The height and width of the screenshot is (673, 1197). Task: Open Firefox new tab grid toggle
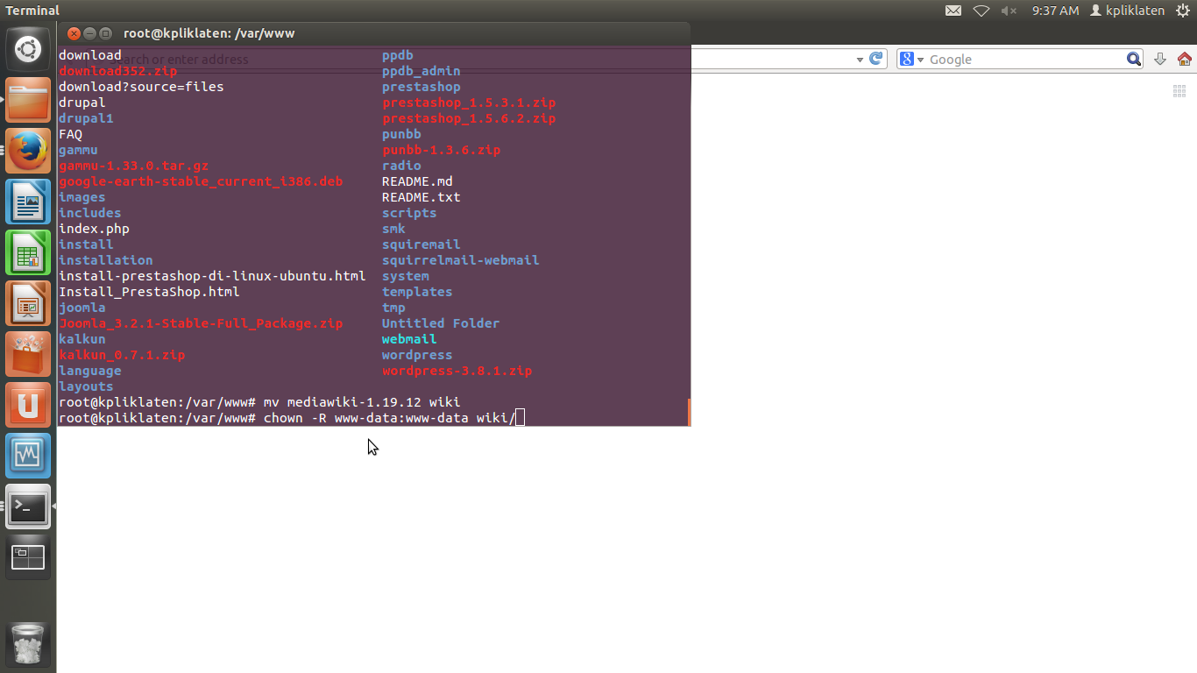tap(1179, 91)
